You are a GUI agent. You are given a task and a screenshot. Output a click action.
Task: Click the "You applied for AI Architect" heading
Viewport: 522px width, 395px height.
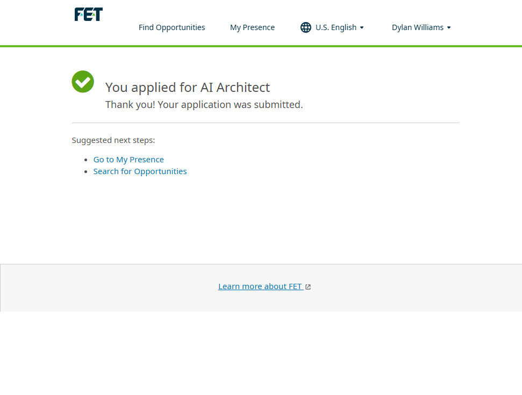(188, 87)
